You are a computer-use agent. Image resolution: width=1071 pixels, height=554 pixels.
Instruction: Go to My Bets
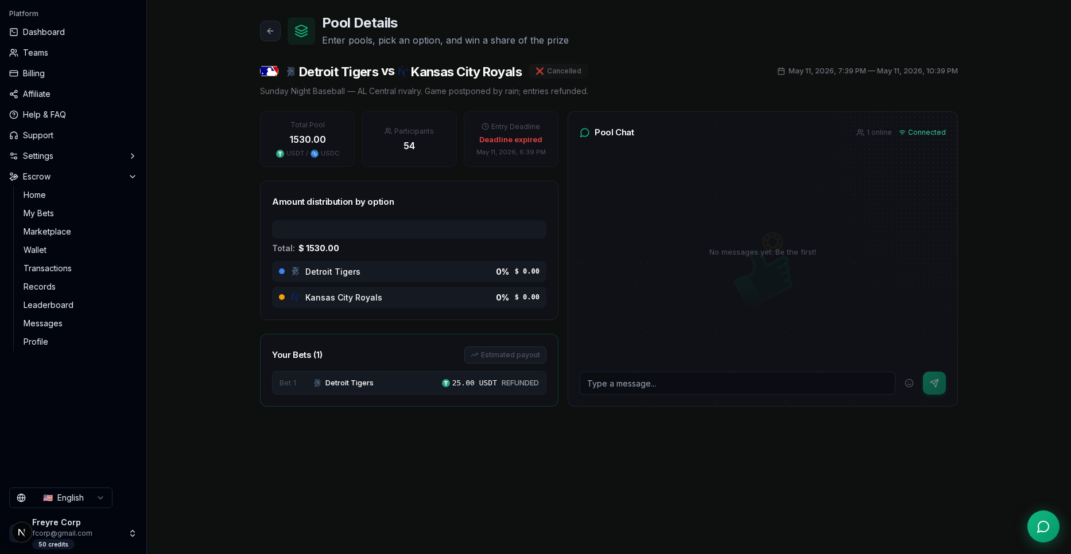38,213
